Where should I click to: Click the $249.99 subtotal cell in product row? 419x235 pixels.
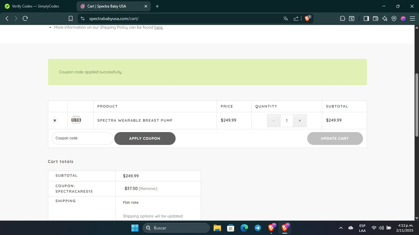coord(334,120)
